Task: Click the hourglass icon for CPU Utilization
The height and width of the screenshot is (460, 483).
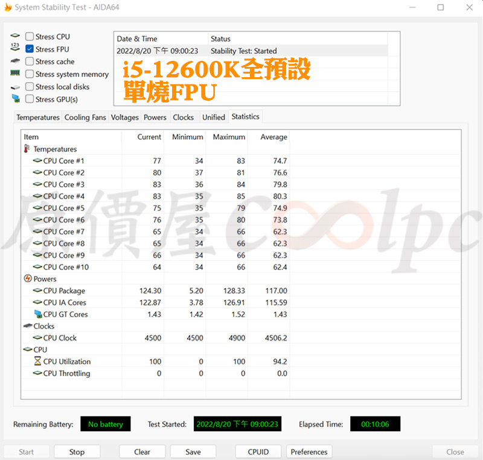Action: point(37,361)
